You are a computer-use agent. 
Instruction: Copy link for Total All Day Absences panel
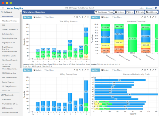coord(80,17)
